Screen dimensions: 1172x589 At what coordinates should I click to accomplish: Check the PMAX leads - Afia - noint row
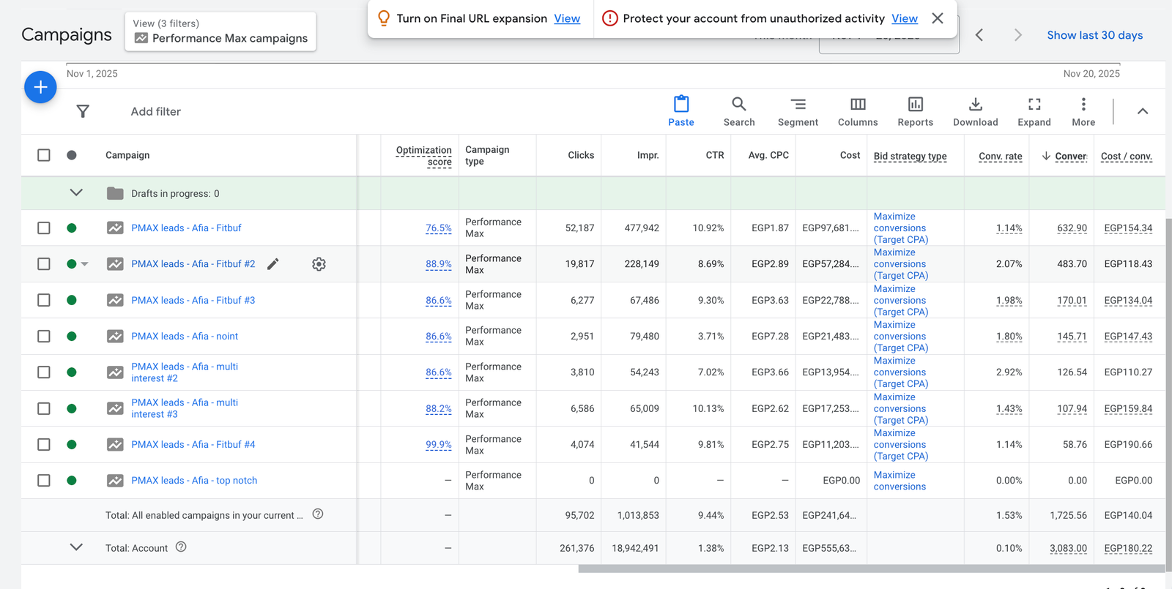(x=44, y=337)
